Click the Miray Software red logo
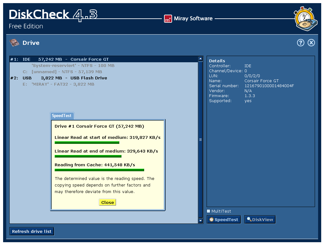Screen dimensions: 324x245 pos(168,19)
